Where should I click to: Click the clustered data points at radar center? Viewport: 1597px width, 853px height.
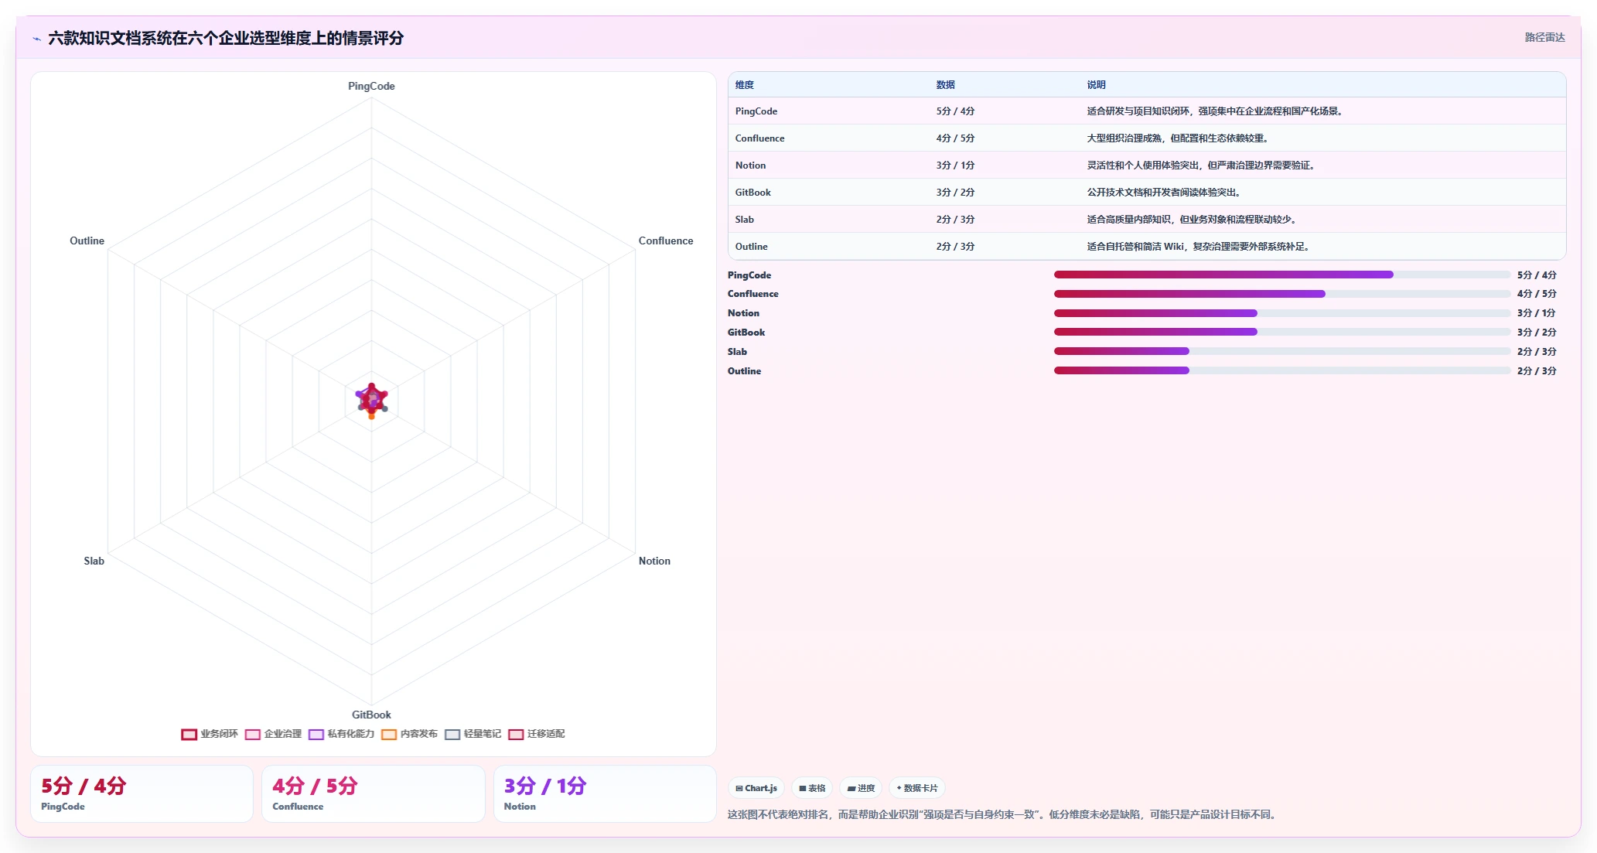[372, 401]
